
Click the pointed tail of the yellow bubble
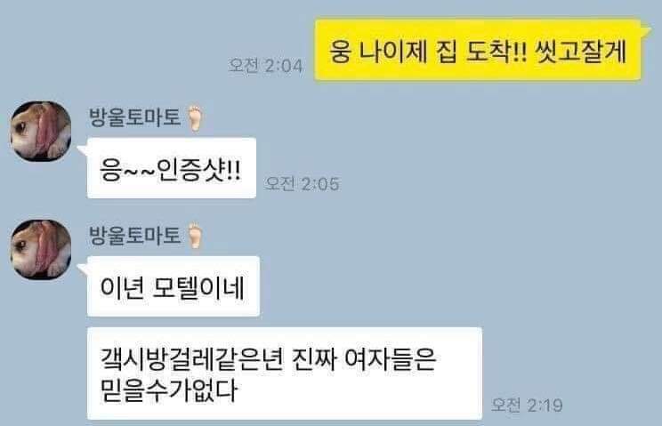(645, 31)
